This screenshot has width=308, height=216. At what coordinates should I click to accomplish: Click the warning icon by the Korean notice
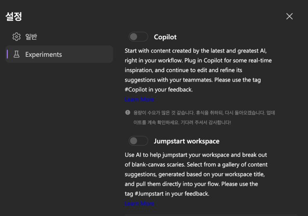tap(127, 113)
